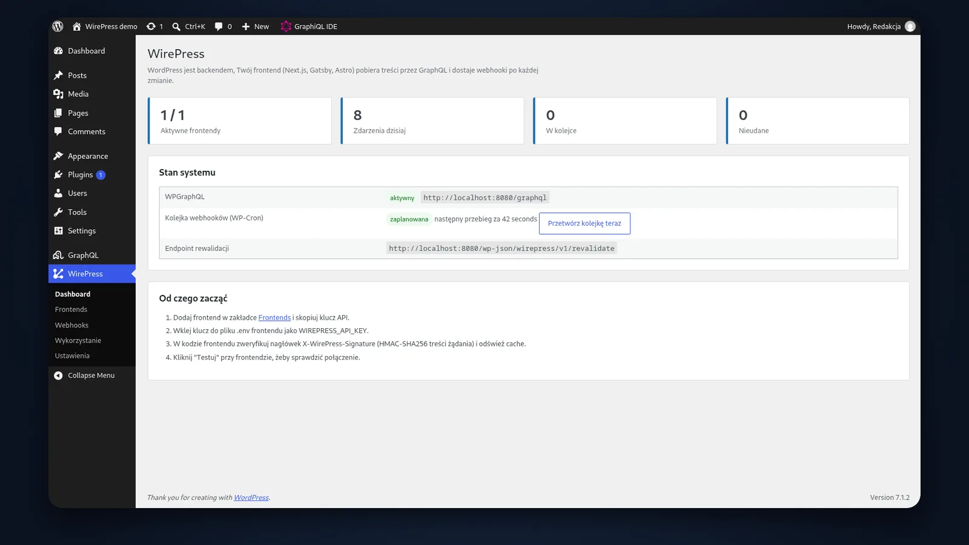969x545 pixels.
Task: Click the Media icon in sidebar
Action: tap(58, 94)
